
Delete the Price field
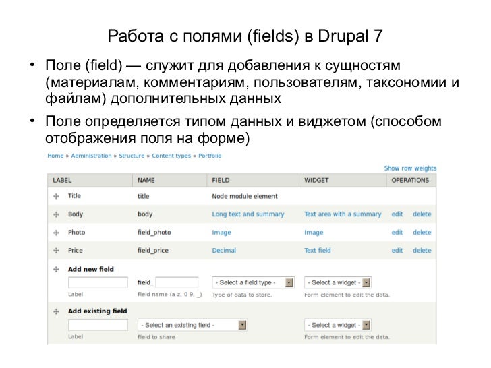[x=422, y=250]
